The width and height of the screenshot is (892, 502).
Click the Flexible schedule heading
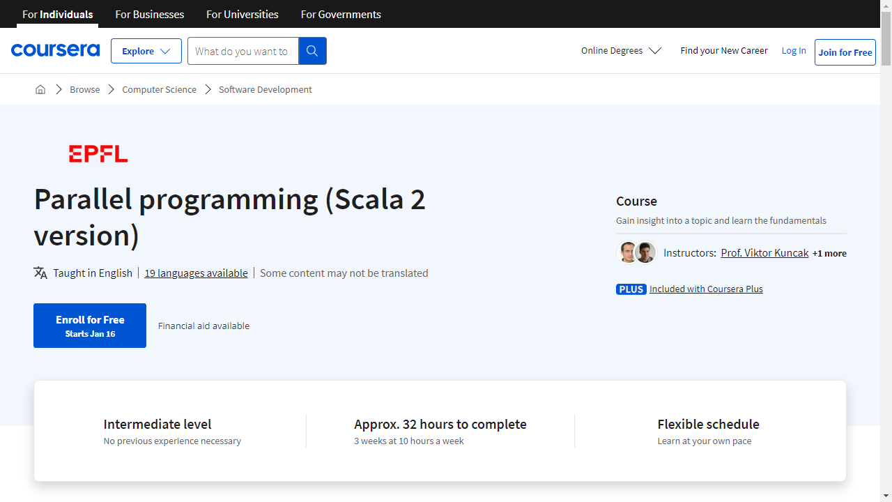click(x=708, y=424)
